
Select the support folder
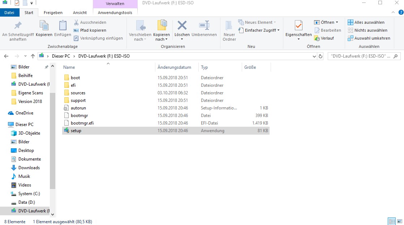pos(166,100)
